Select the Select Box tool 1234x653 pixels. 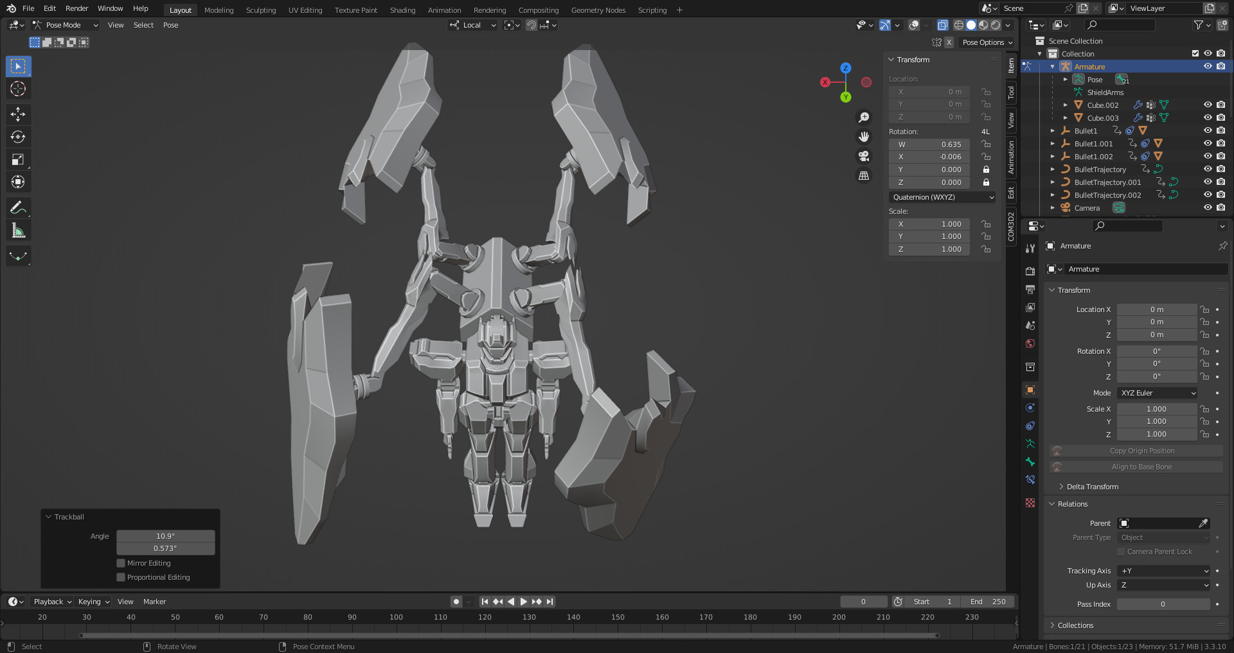pyautogui.click(x=18, y=66)
